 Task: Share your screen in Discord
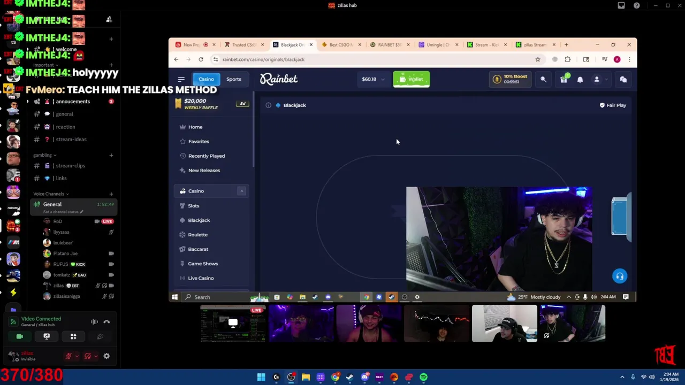47,336
